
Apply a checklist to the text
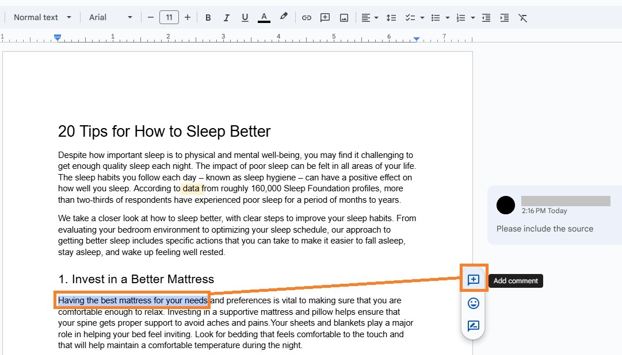[411, 17]
